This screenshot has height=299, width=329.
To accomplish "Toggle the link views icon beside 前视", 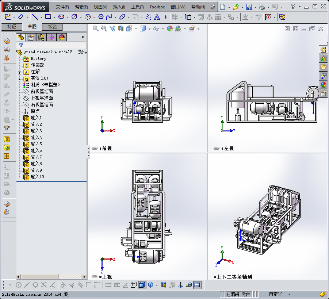I will 95,149.
